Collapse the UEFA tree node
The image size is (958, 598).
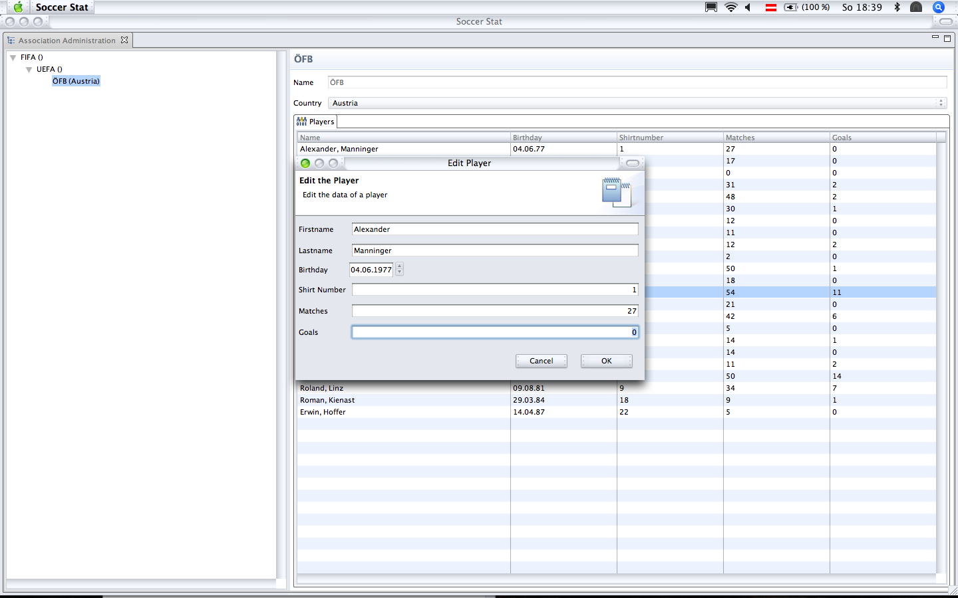click(29, 70)
